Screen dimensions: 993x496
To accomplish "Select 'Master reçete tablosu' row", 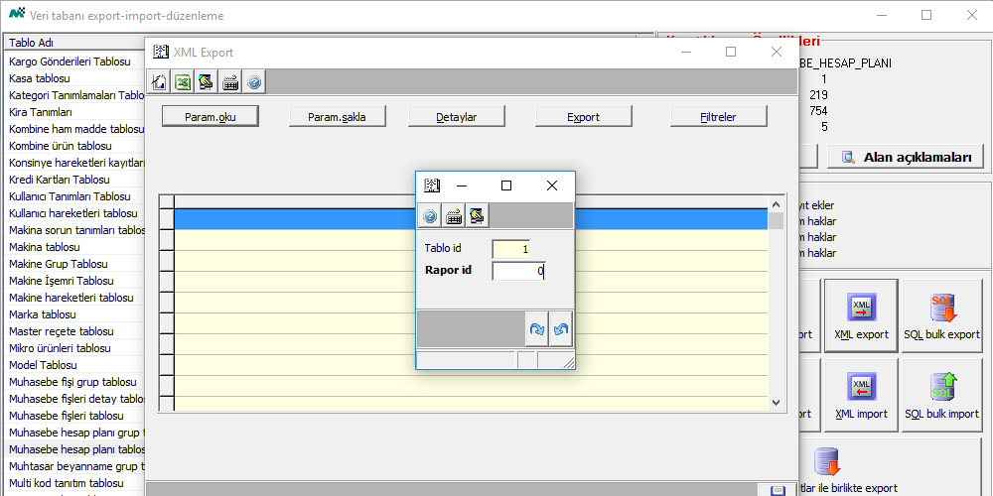I will [x=74, y=331].
